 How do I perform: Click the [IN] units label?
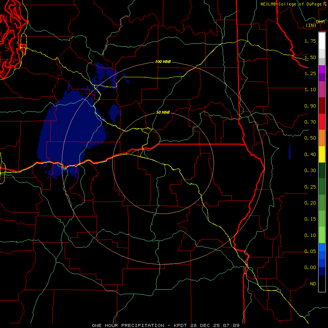311,25
